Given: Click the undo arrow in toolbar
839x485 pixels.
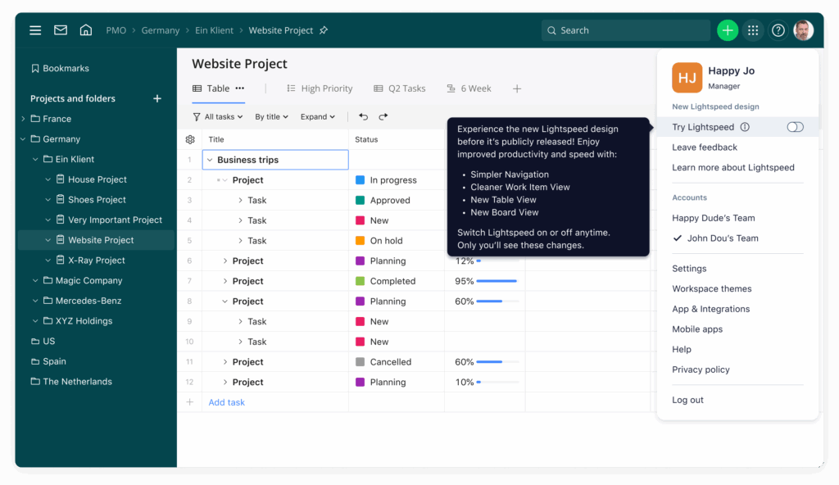Looking at the screenshot, I should tap(364, 117).
